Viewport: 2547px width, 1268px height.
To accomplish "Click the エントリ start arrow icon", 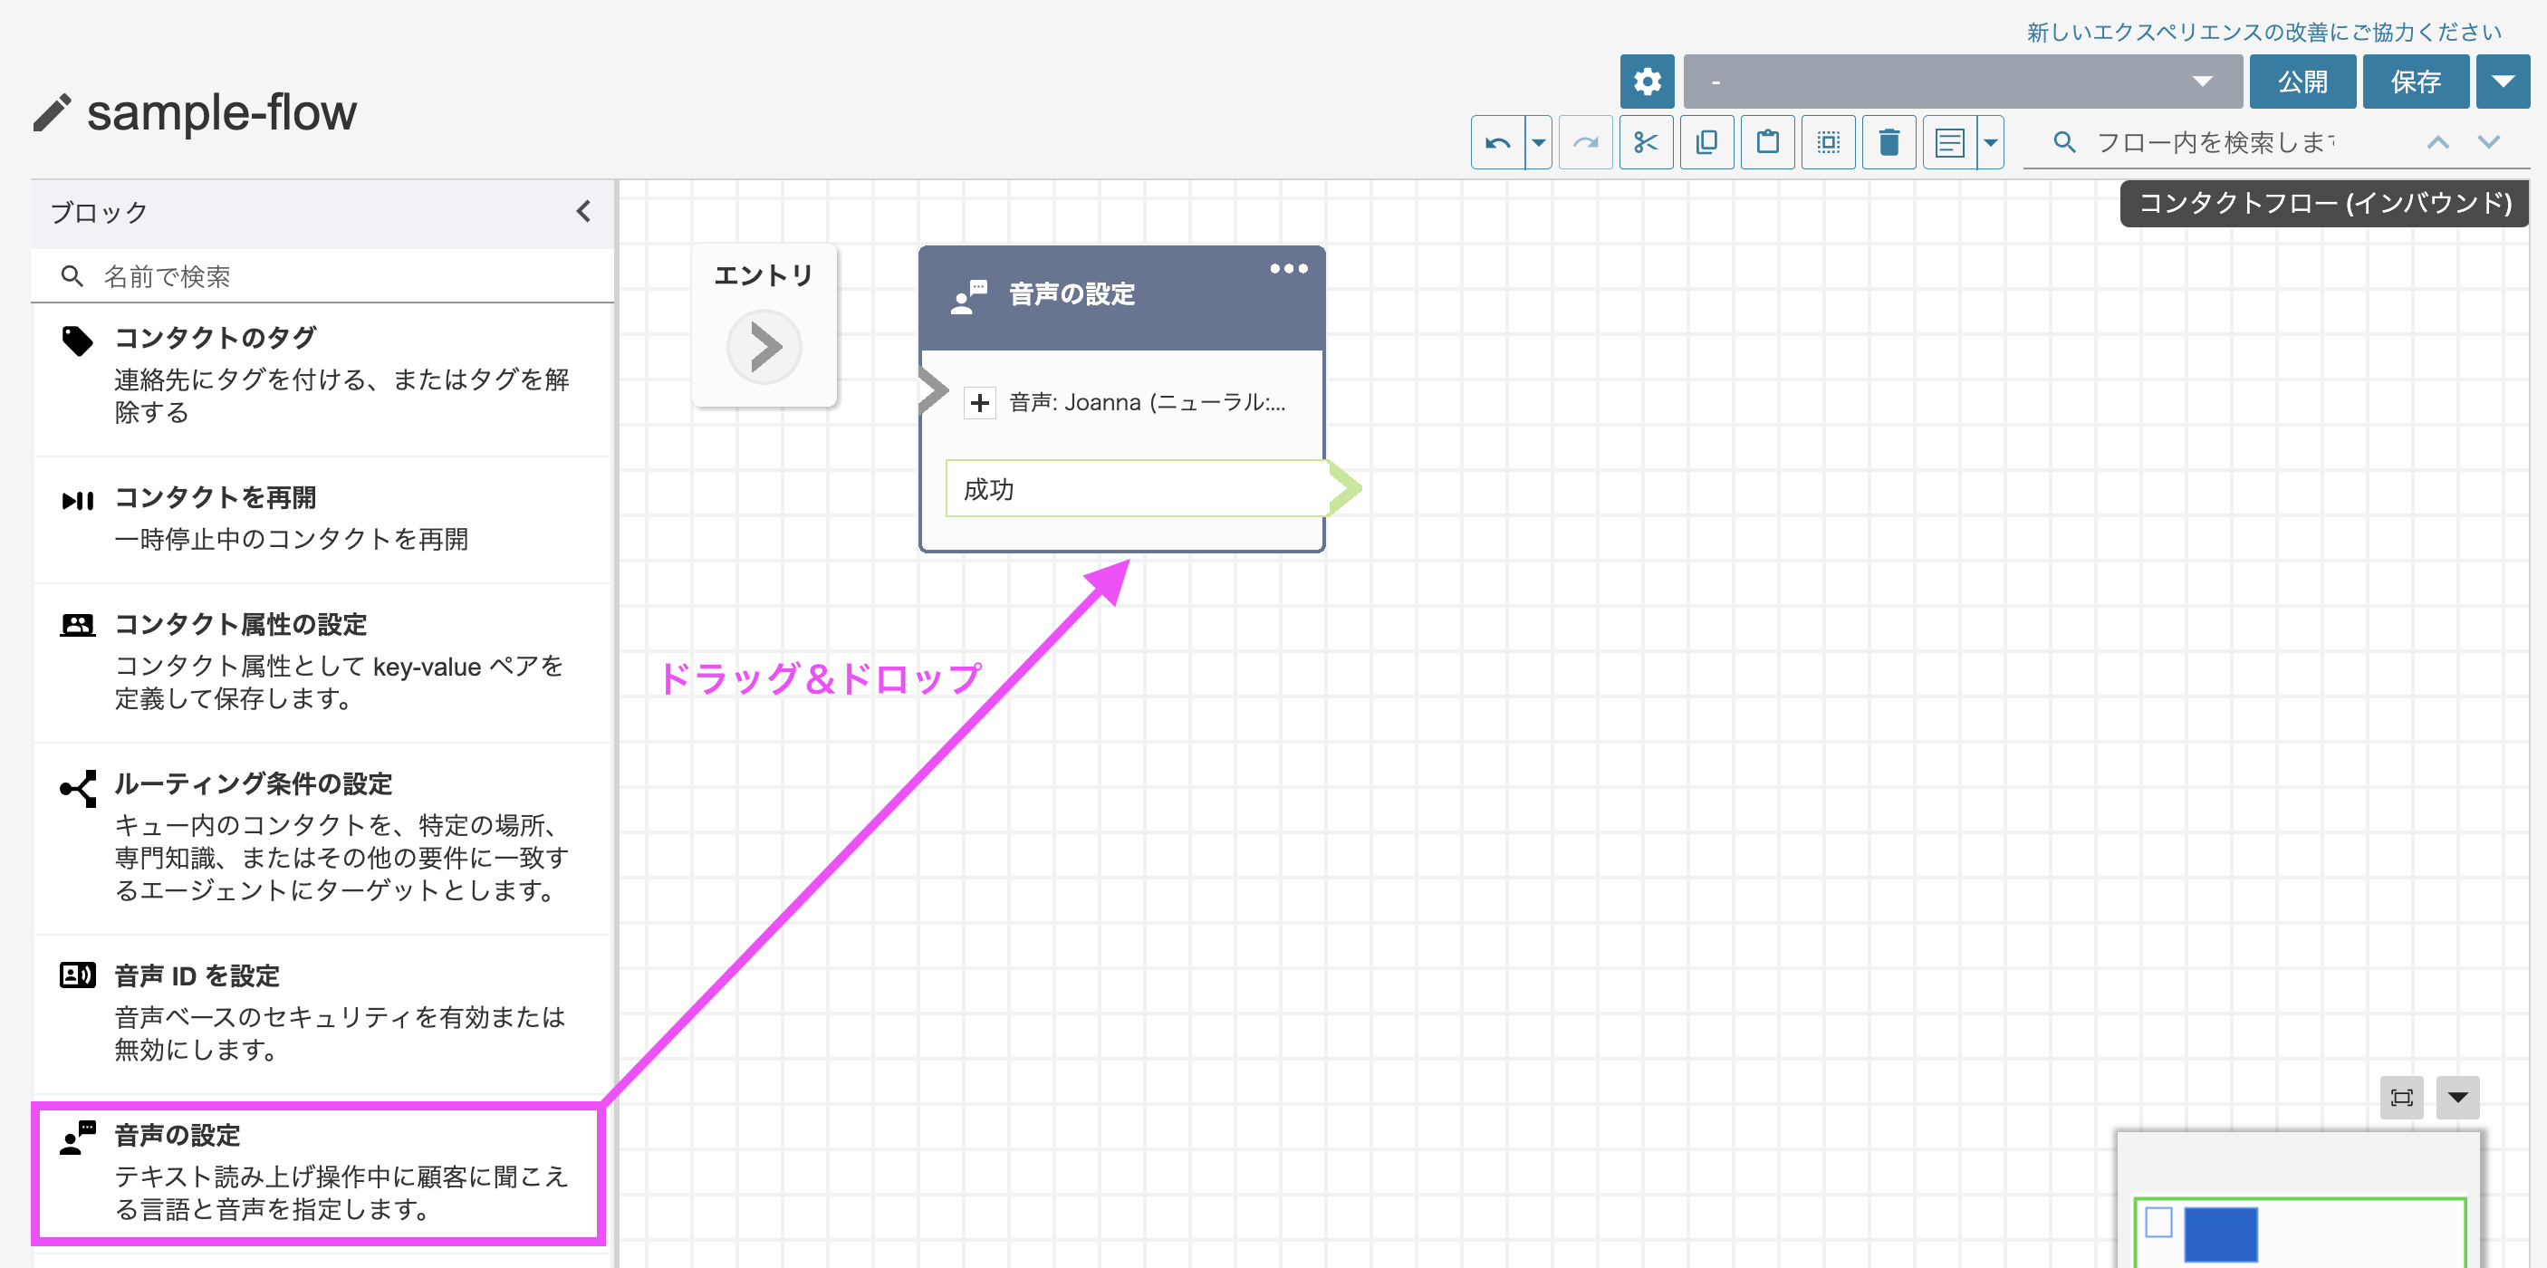I will click(x=764, y=347).
